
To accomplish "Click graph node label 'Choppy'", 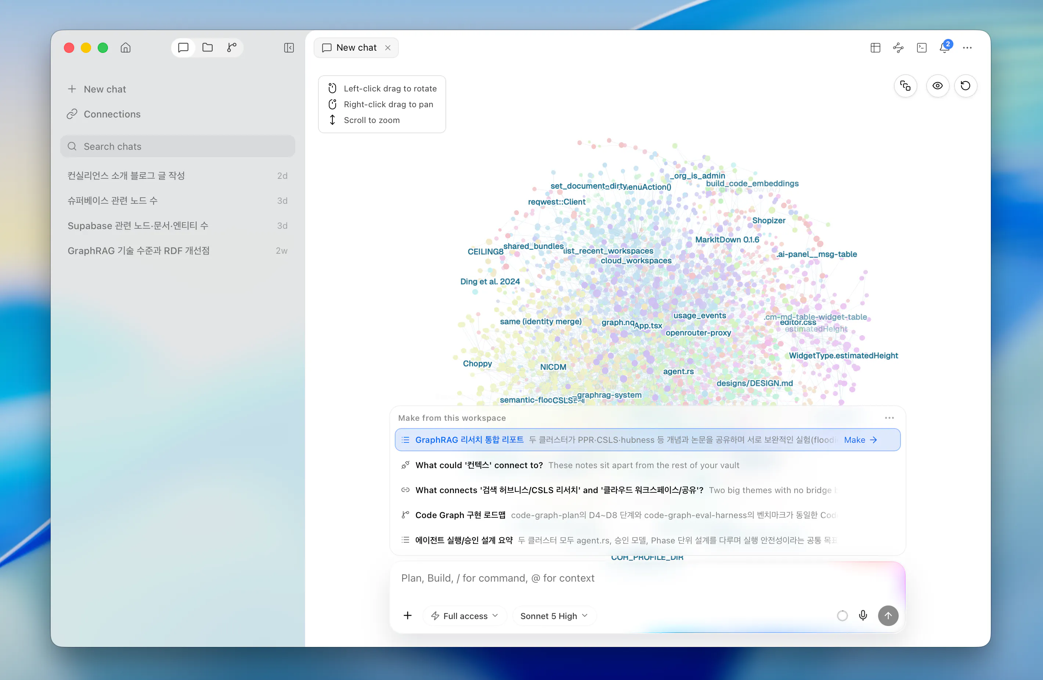I will point(477,363).
